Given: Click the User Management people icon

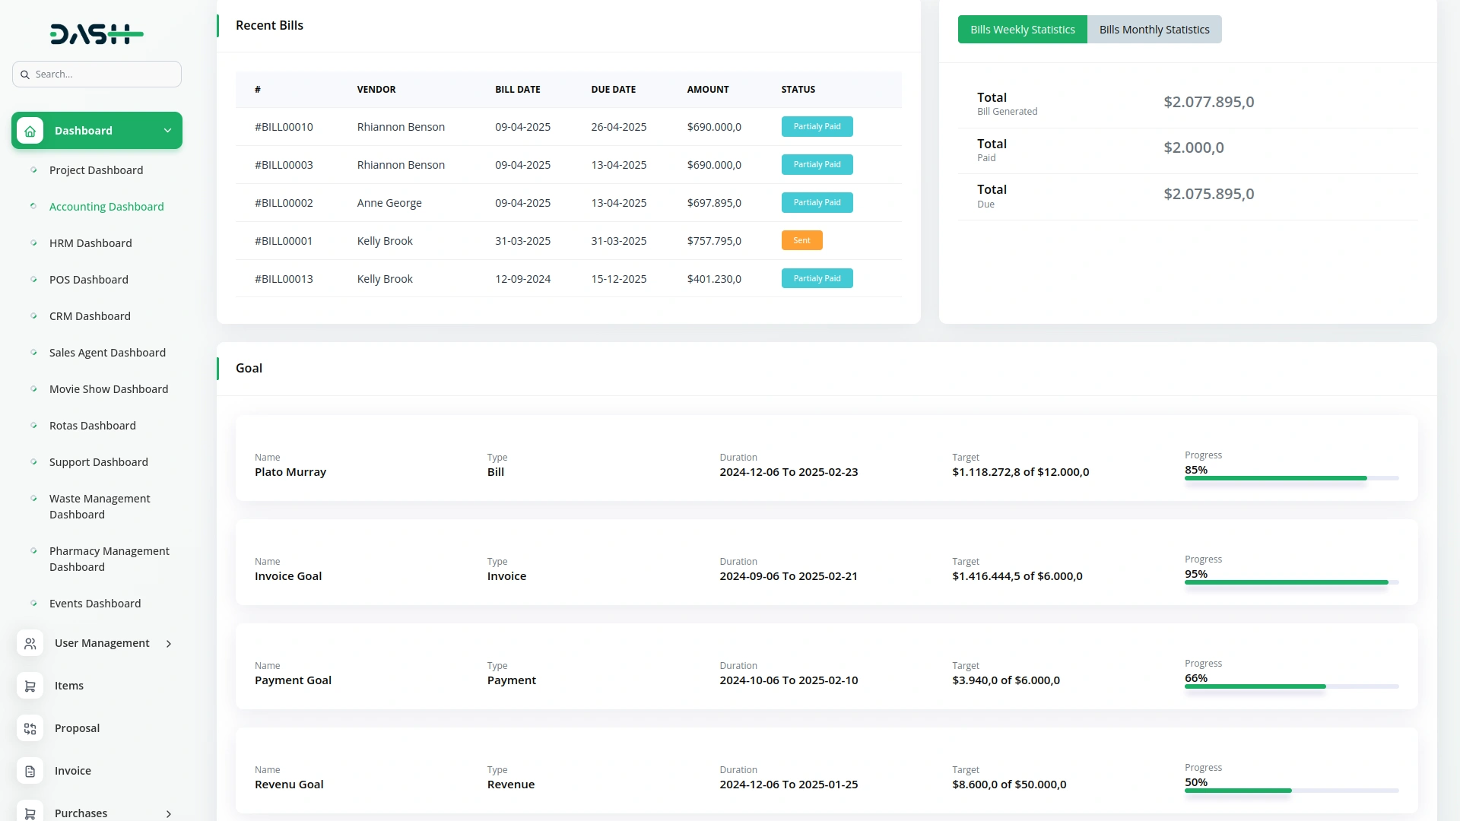Looking at the screenshot, I should (30, 644).
